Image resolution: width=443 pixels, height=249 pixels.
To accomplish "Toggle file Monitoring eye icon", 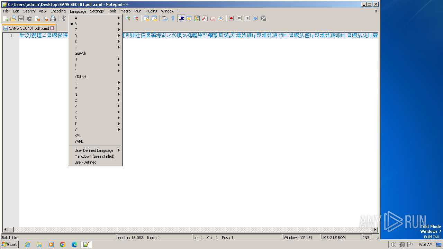I will click(x=221, y=18).
